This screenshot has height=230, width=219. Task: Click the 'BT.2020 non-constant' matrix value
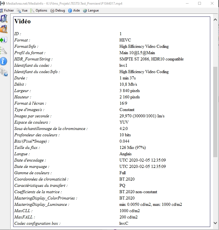coord(138,192)
